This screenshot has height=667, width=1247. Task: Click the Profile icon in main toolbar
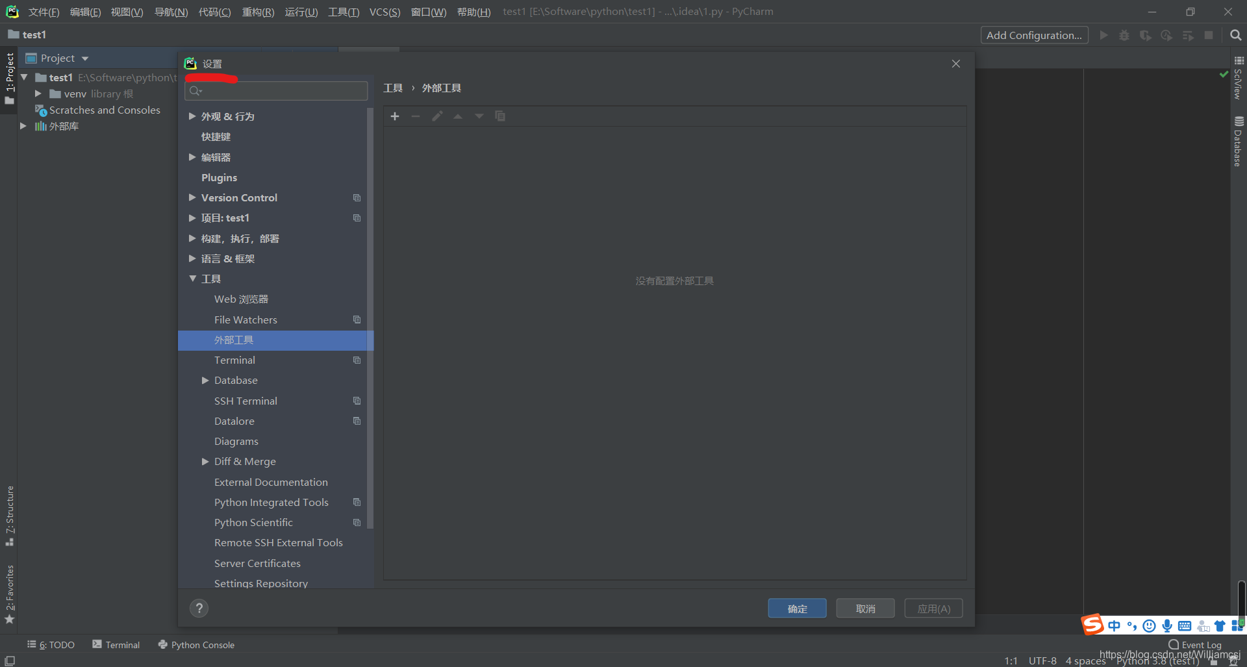1166,35
